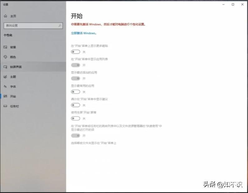Click 立即激活 Windows link
This screenshot has width=248, height=193.
point(84,33)
